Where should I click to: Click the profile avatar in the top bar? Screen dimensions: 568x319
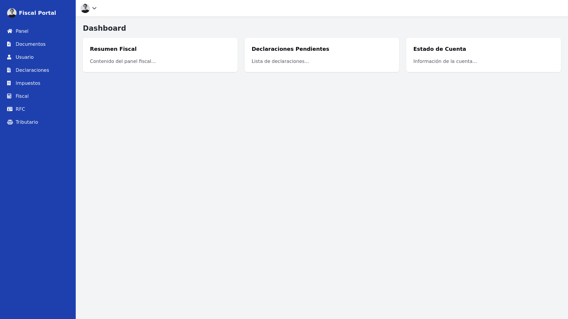[85, 8]
